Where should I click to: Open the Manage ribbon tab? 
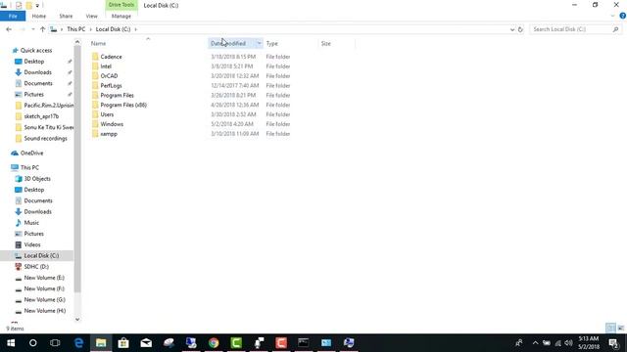click(121, 16)
